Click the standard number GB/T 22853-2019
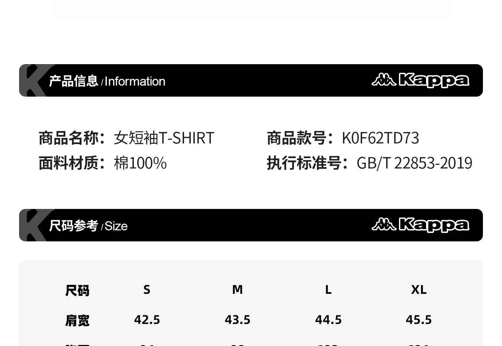 coord(414,163)
